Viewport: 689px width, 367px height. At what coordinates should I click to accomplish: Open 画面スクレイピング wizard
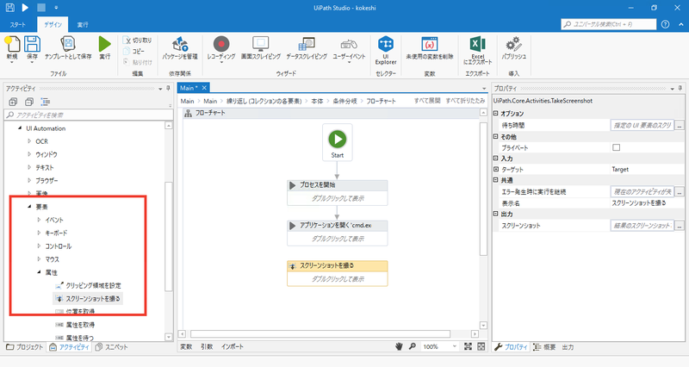pos(261,48)
